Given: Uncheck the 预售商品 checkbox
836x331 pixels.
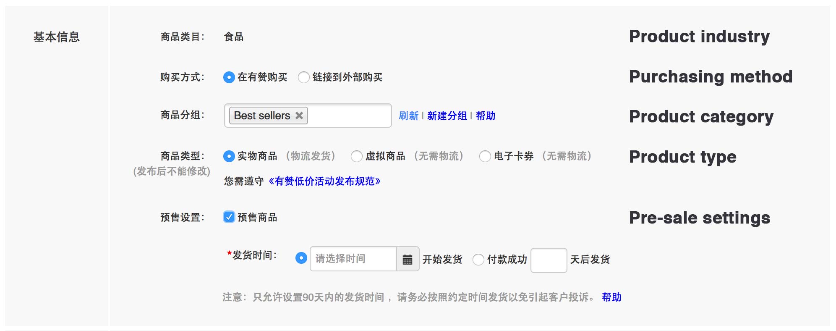Looking at the screenshot, I should coord(229,217).
